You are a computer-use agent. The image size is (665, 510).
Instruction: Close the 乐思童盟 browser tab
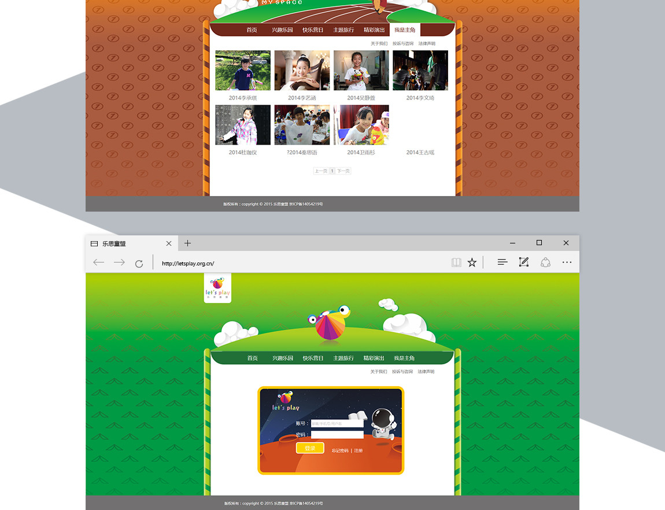coord(169,243)
